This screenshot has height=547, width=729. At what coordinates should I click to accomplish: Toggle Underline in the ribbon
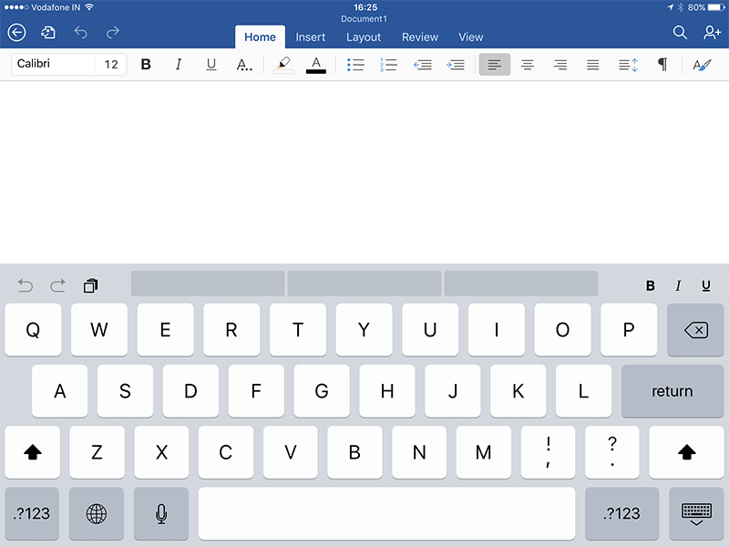click(x=211, y=64)
